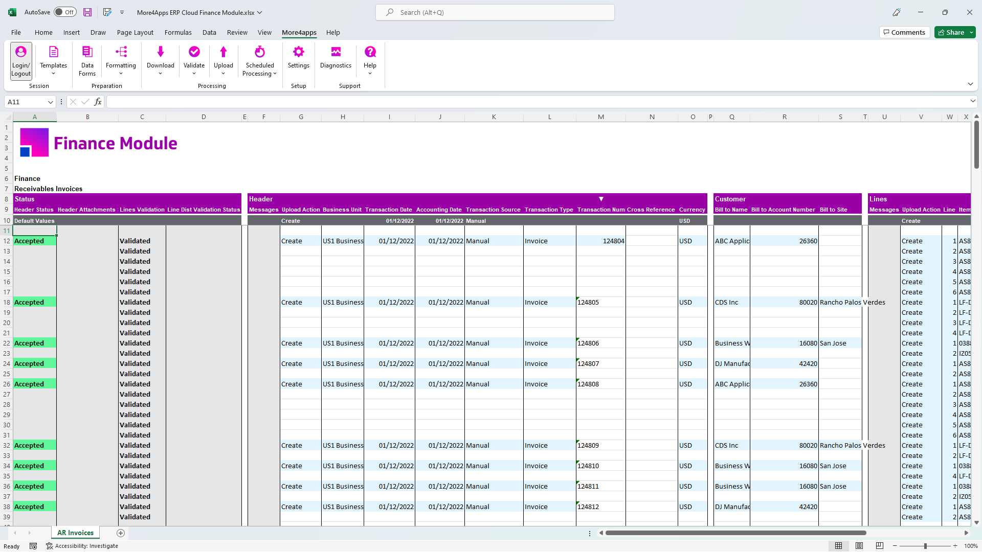Click the pen/coming soon icon in title bar

(x=897, y=12)
